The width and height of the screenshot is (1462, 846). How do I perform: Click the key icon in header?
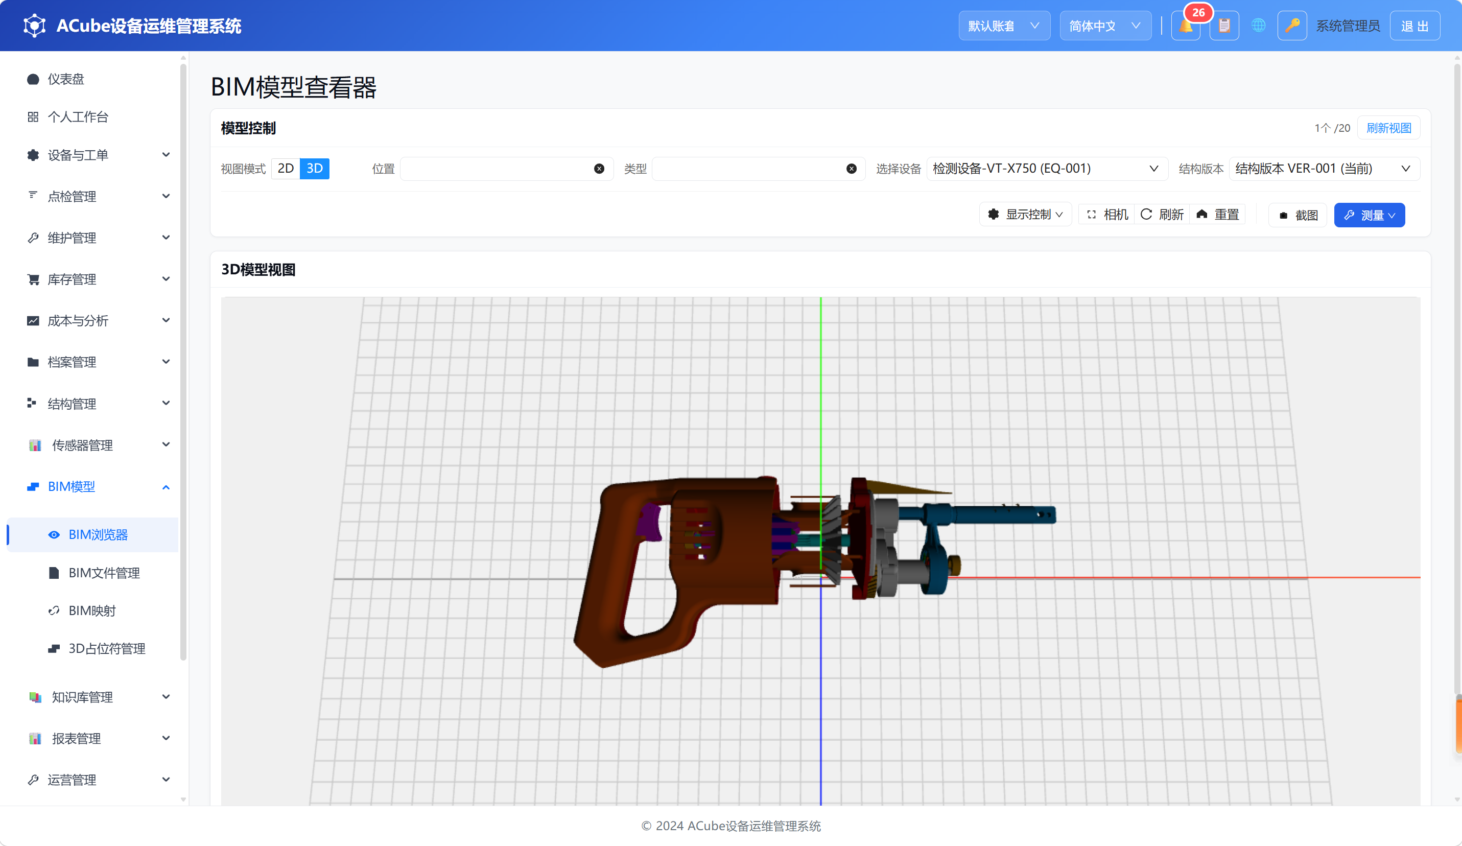coord(1292,26)
